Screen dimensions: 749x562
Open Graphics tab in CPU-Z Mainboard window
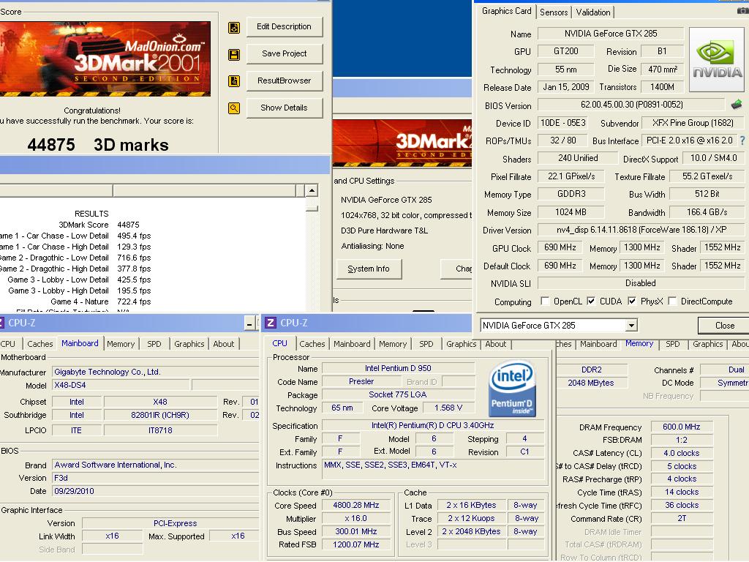coord(189,344)
